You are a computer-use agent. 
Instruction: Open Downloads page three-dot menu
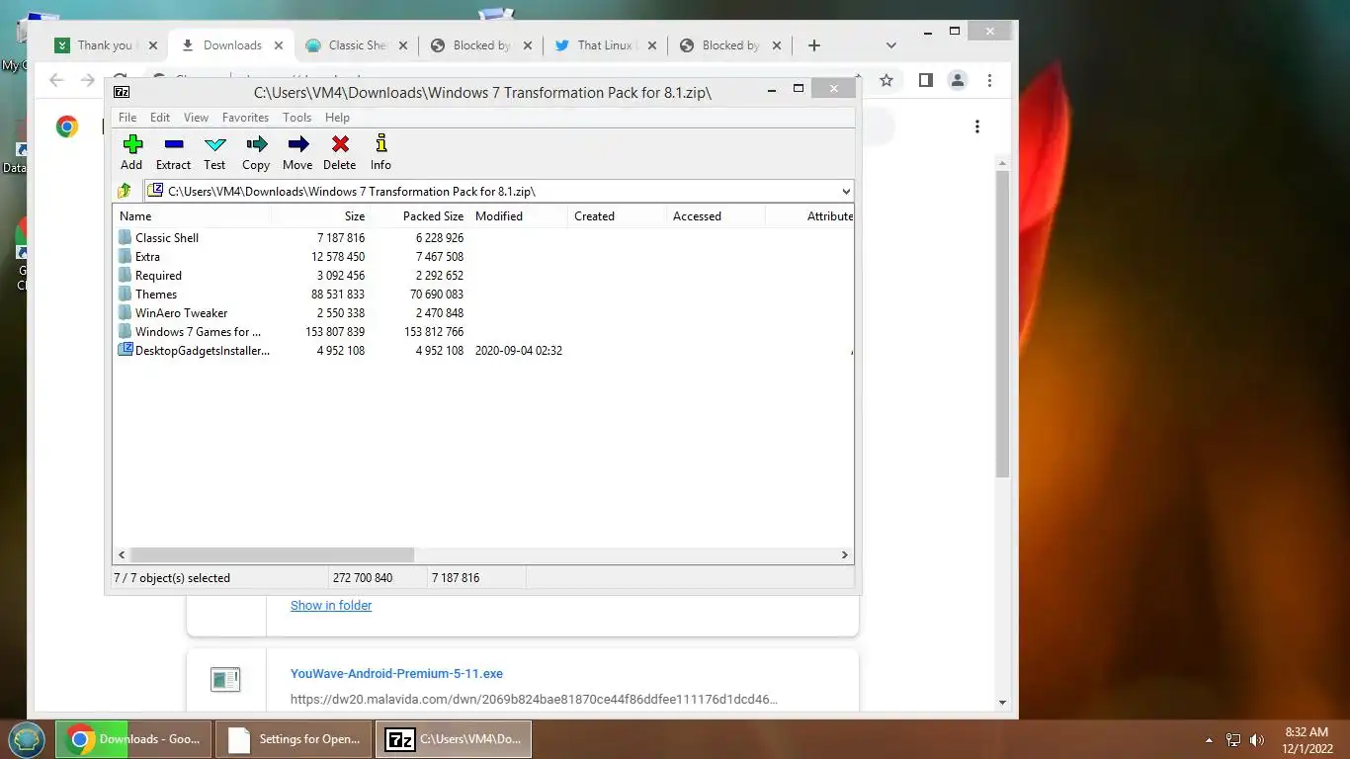(977, 126)
